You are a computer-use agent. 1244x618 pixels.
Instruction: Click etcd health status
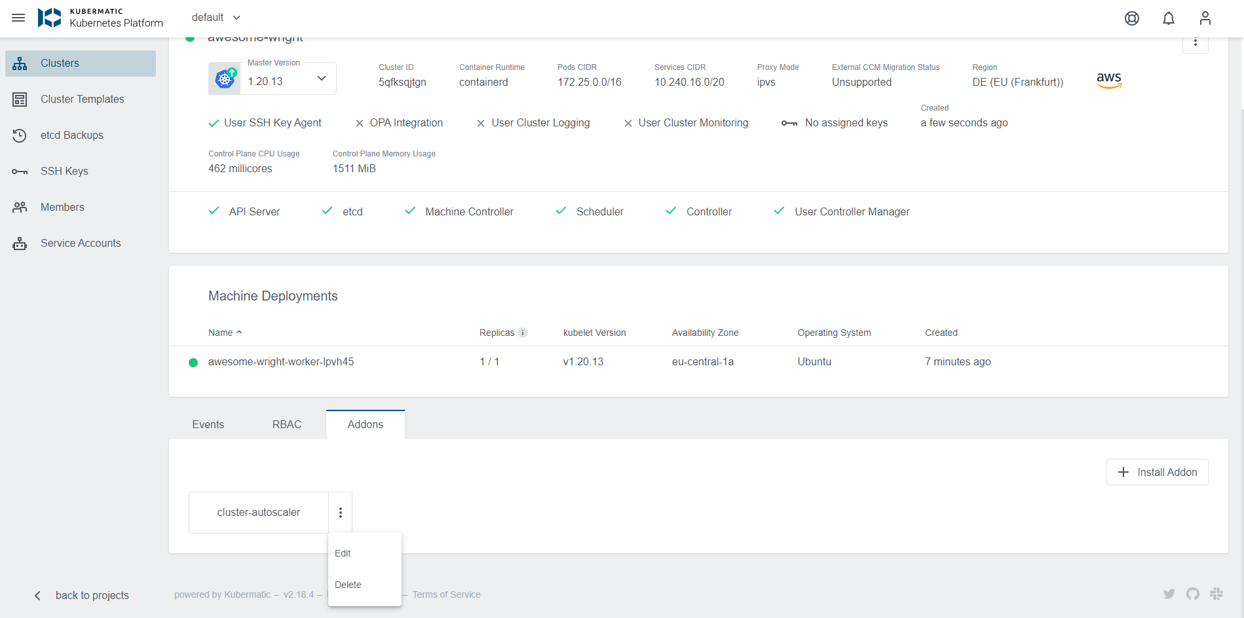point(342,211)
